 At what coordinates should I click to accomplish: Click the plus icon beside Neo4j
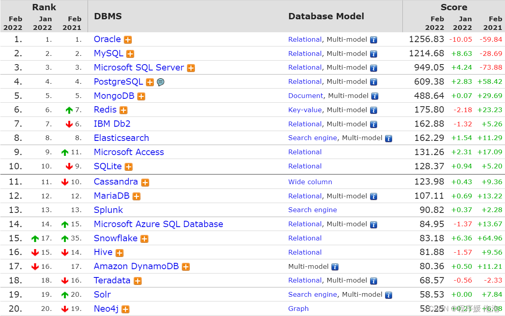click(125, 309)
